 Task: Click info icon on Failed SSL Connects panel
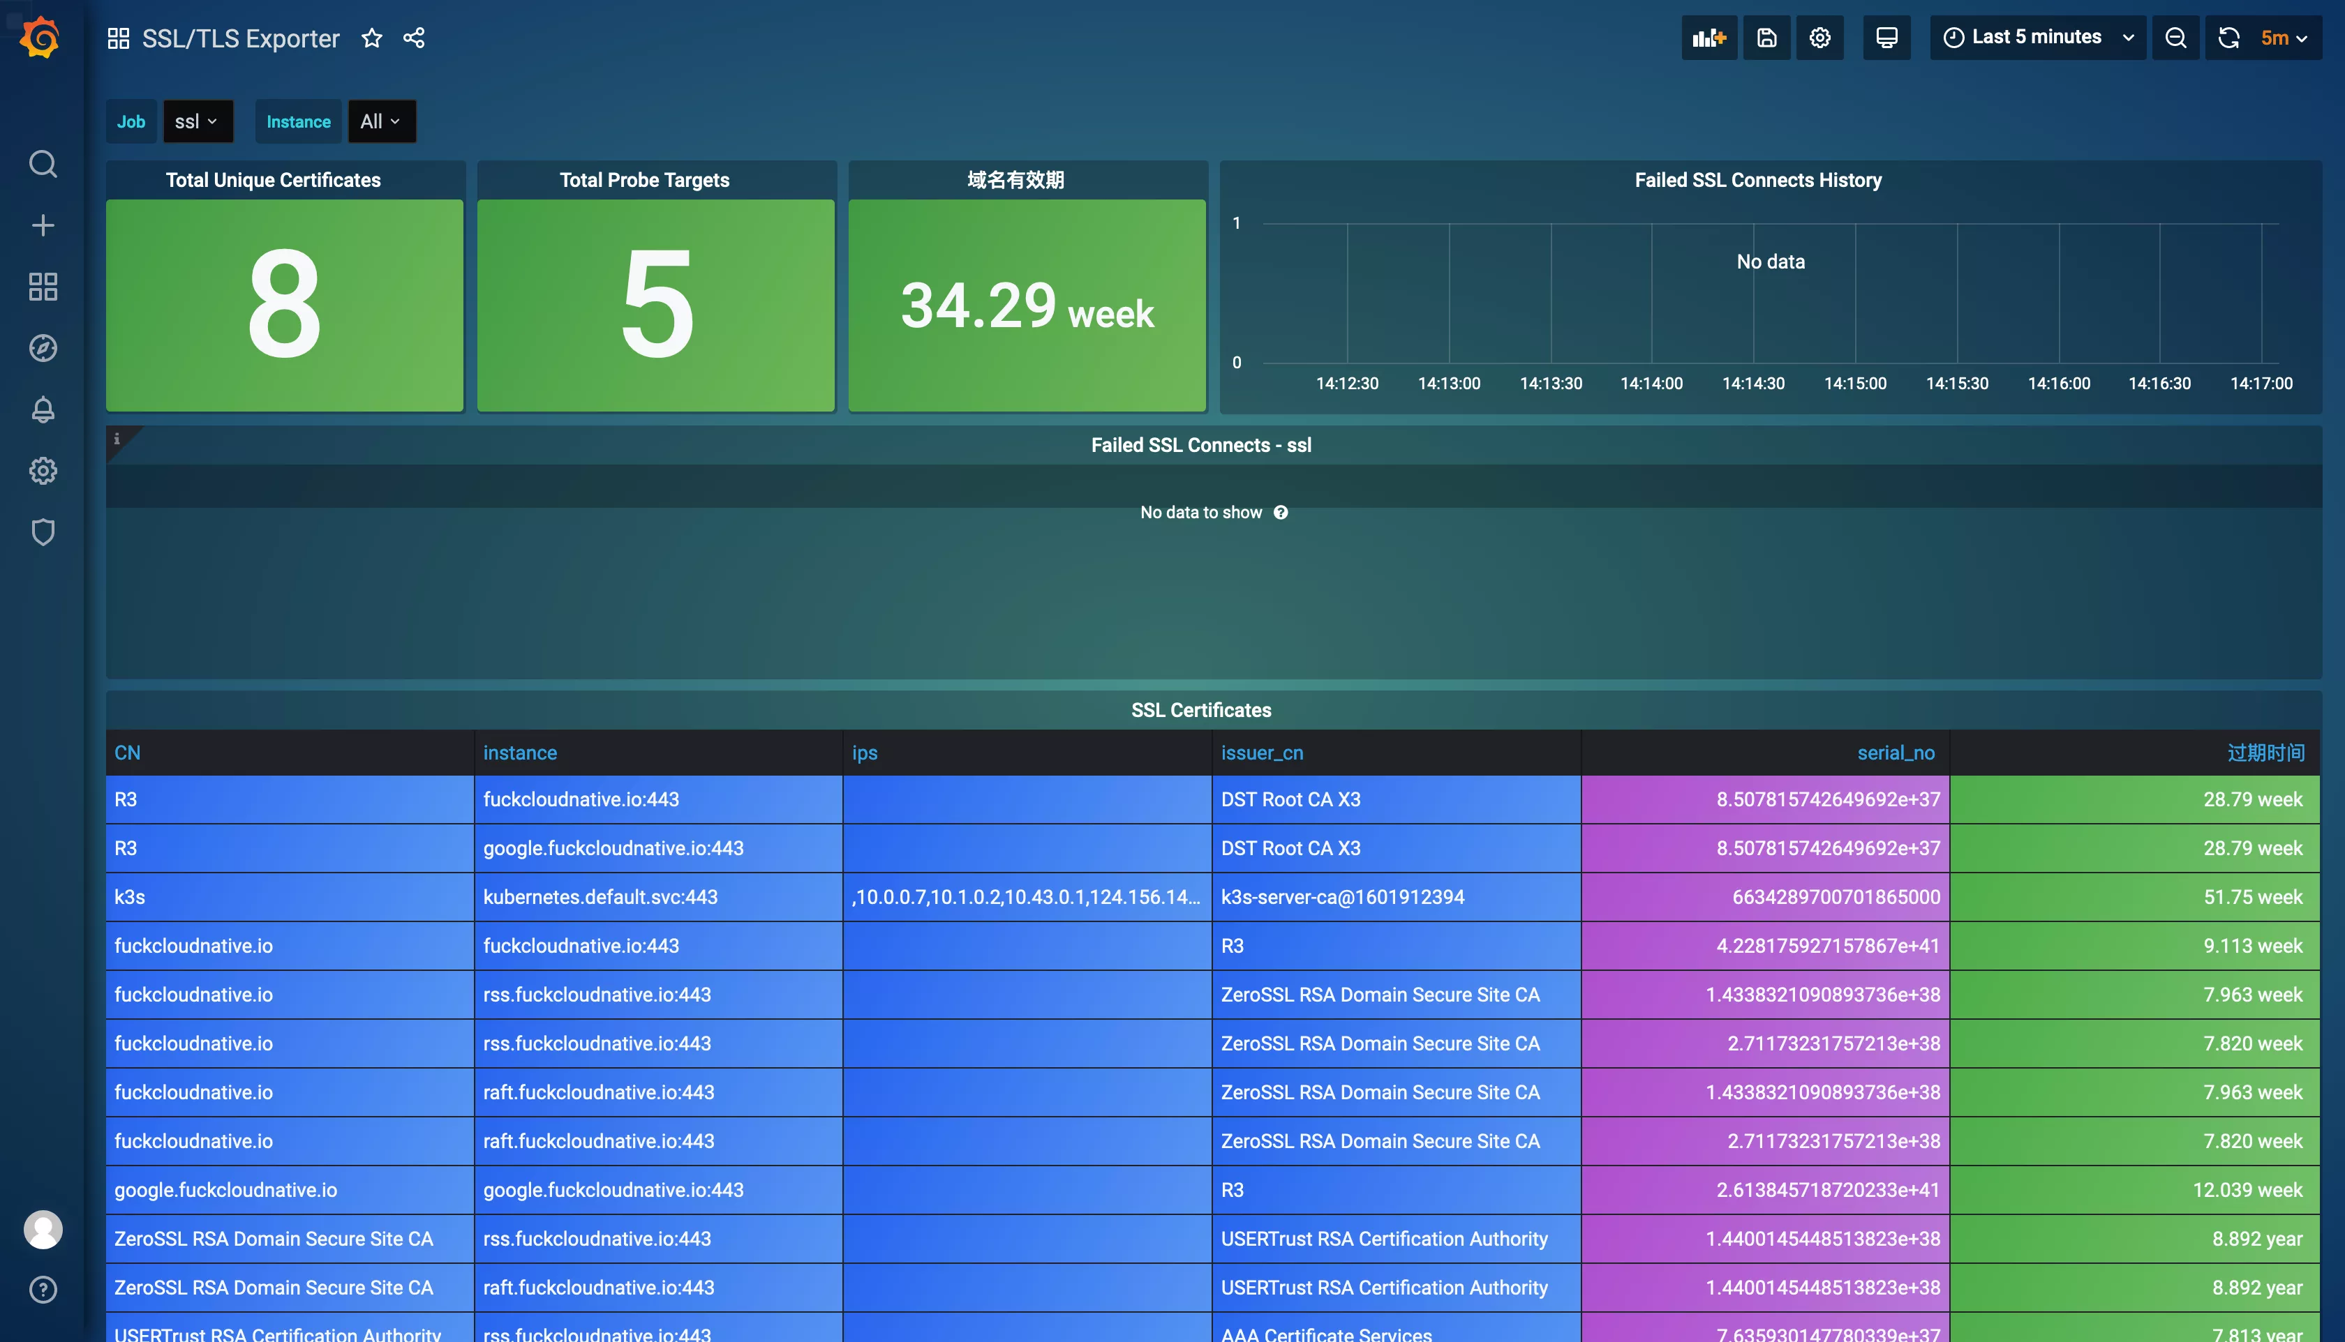coord(117,439)
